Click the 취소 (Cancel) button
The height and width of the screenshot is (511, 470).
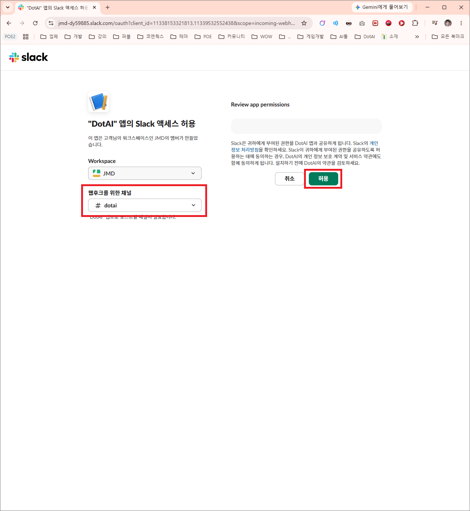(x=289, y=179)
